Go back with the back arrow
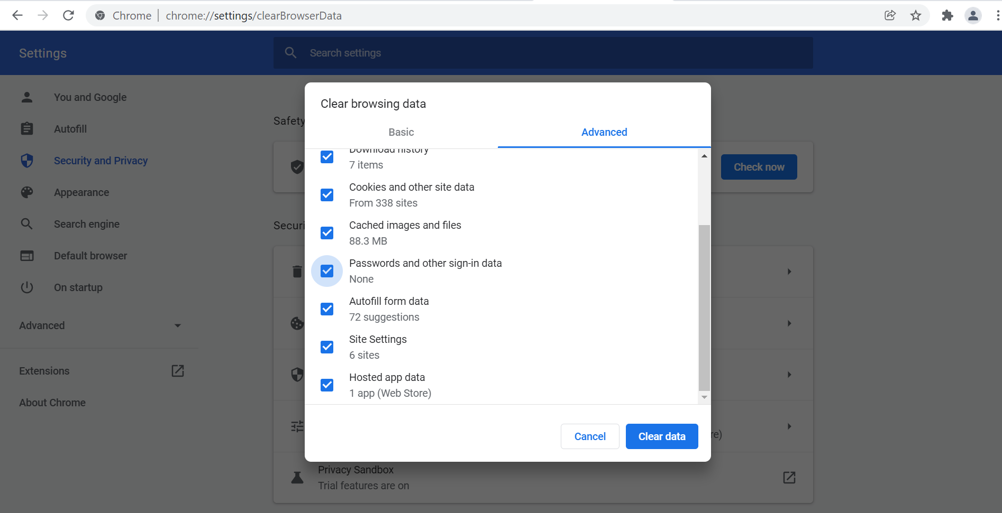The width and height of the screenshot is (1002, 513). 17,15
